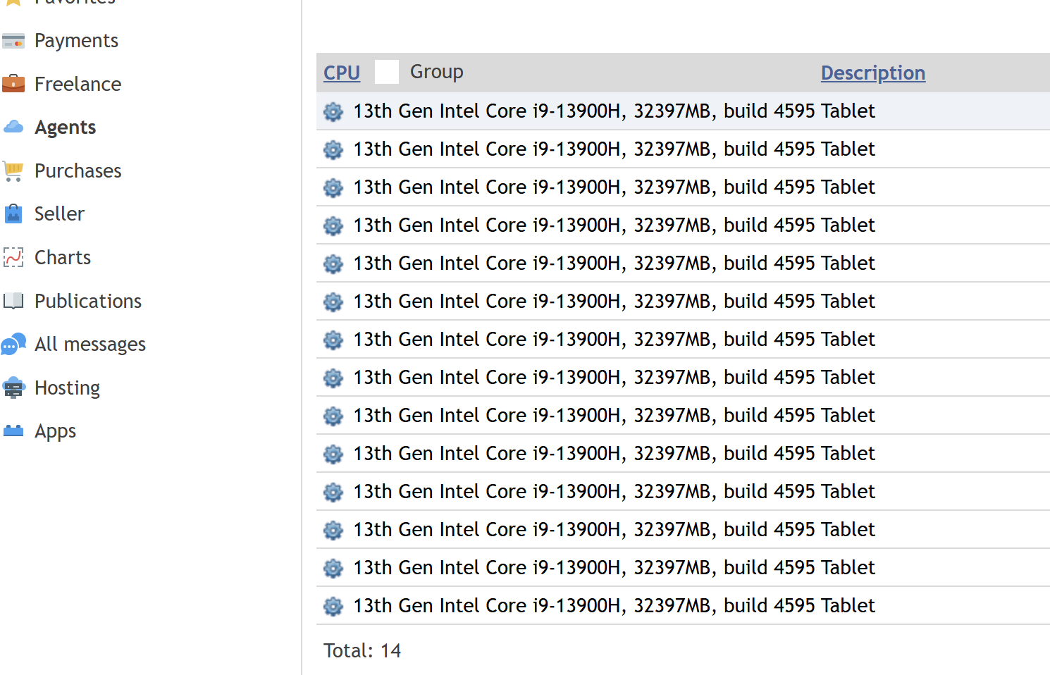The width and height of the screenshot is (1050, 675).
Task: Click the Hosting server cloud icon
Action: tap(13, 388)
